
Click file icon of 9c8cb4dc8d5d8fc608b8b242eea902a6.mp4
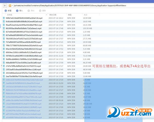point(4,21)
